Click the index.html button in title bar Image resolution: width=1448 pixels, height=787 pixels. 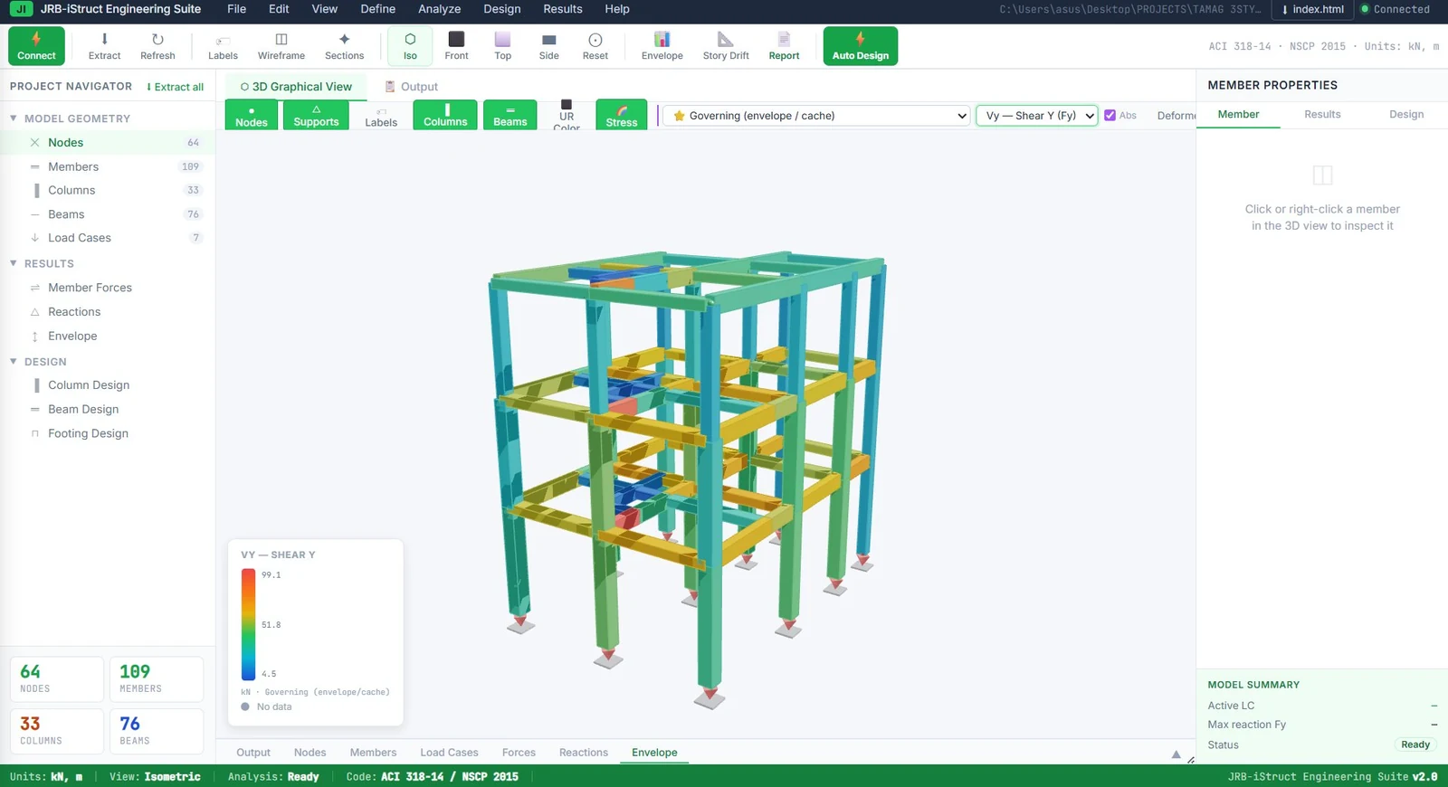[x=1312, y=9]
